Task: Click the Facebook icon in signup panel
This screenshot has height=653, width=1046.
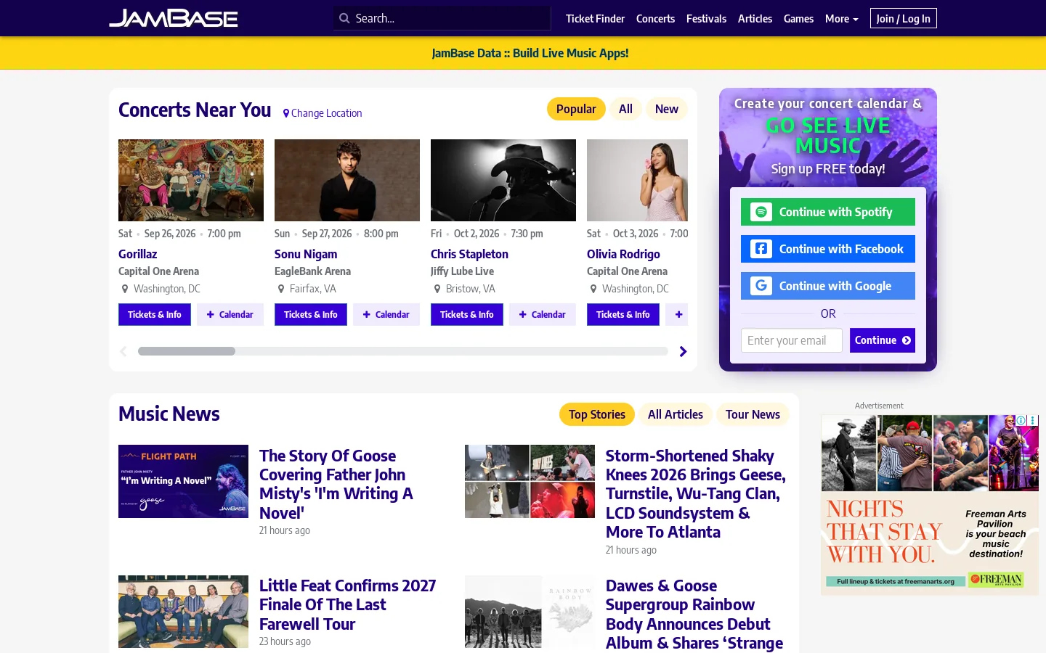Action: click(x=761, y=249)
